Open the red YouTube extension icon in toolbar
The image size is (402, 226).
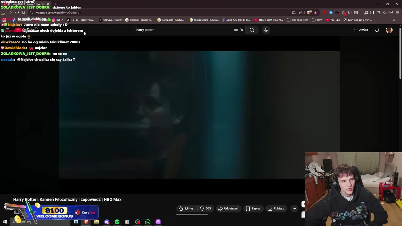(324, 13)
